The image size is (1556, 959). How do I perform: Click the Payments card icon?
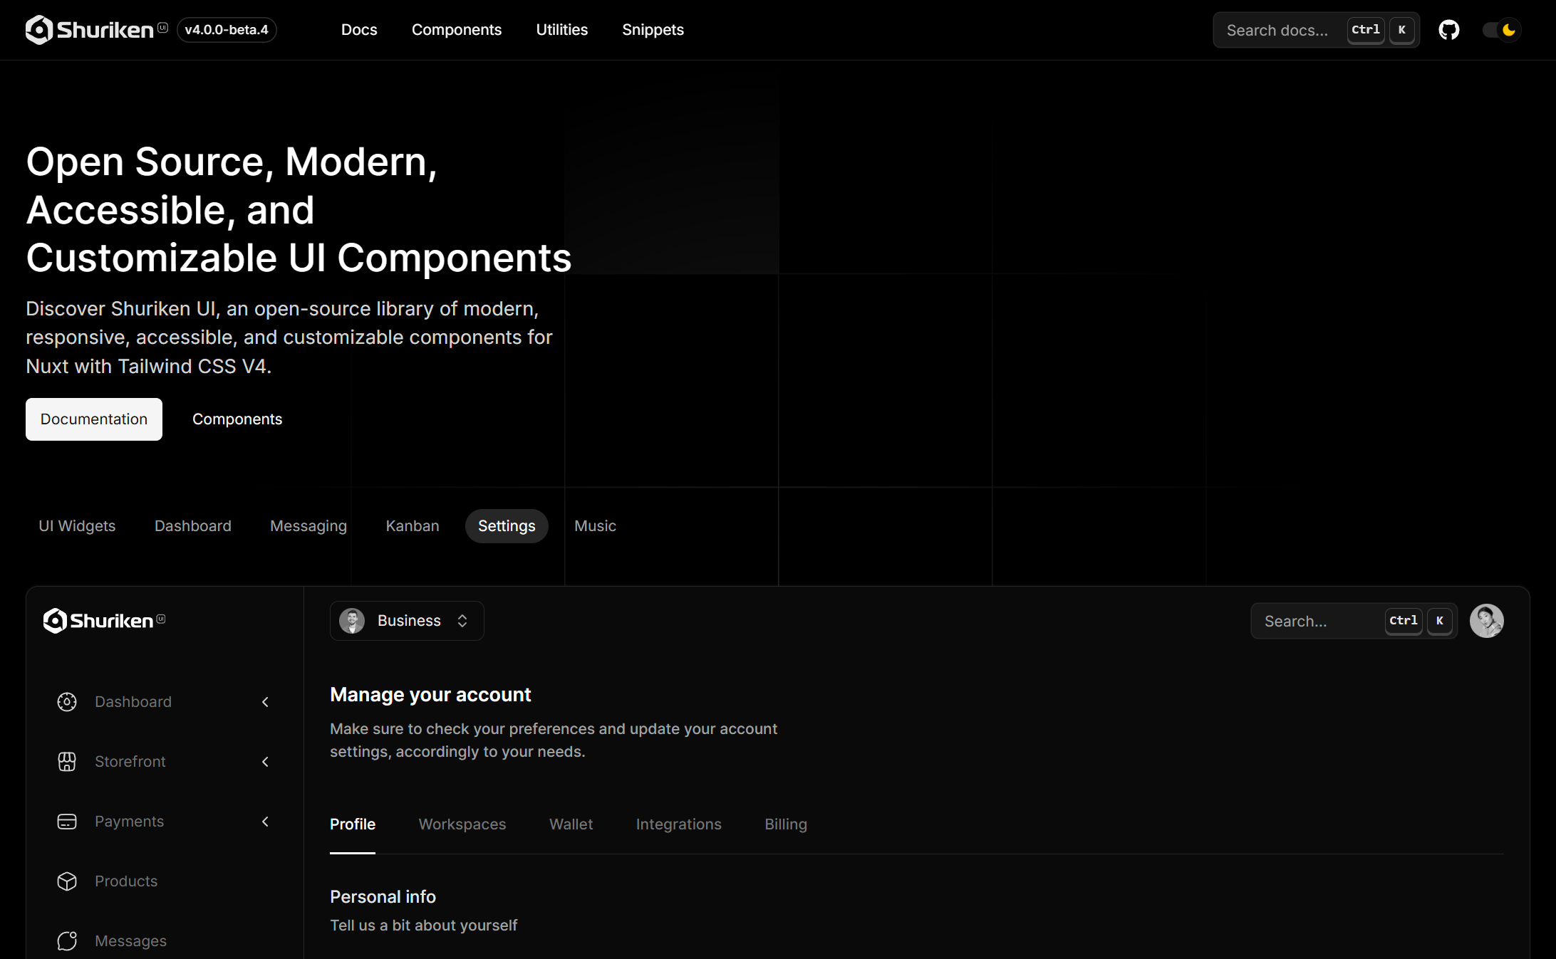tap(67, 822)
